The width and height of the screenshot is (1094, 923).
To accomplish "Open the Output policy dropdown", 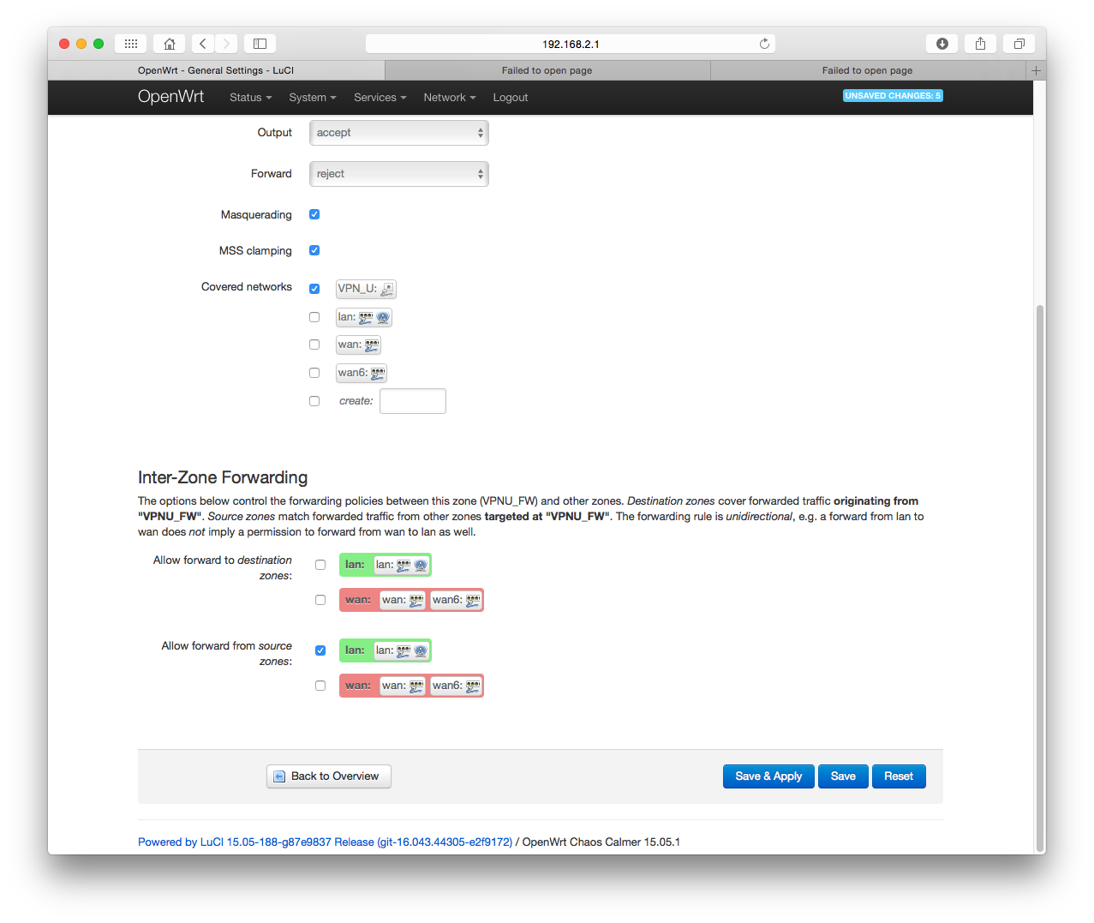I will (399, 133).
